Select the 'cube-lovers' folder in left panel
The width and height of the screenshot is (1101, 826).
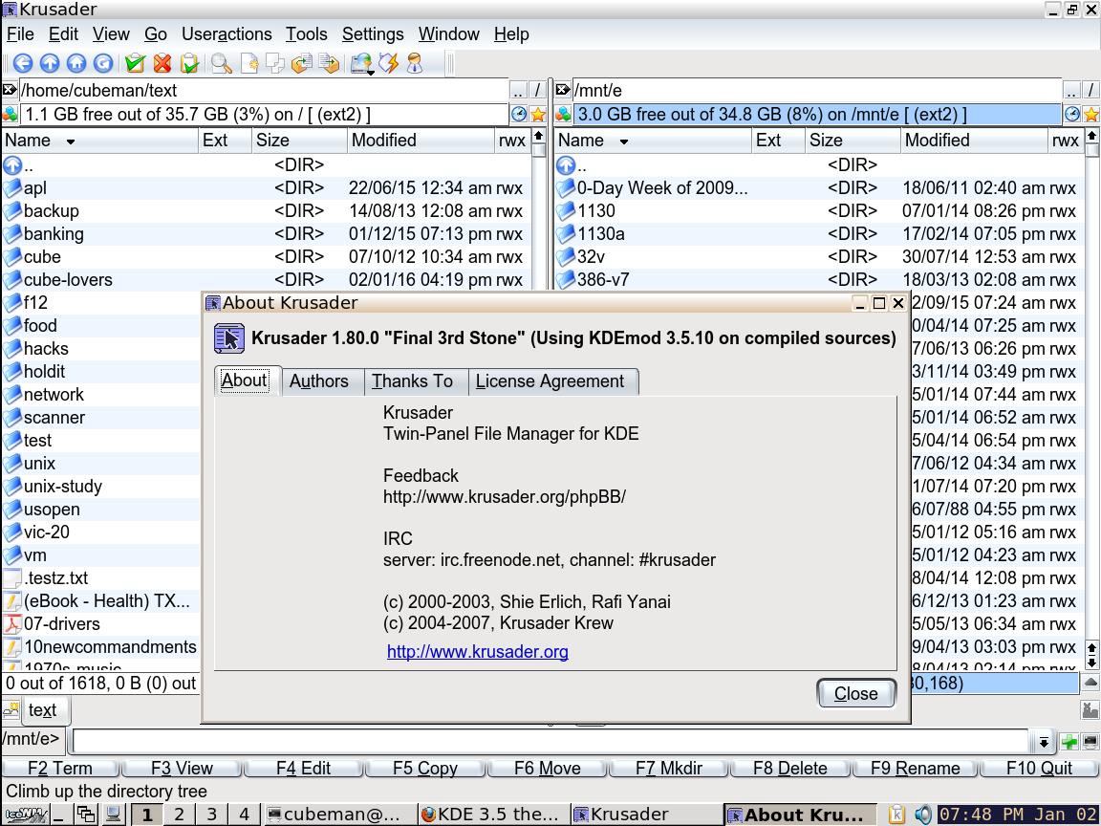point(68,280)
